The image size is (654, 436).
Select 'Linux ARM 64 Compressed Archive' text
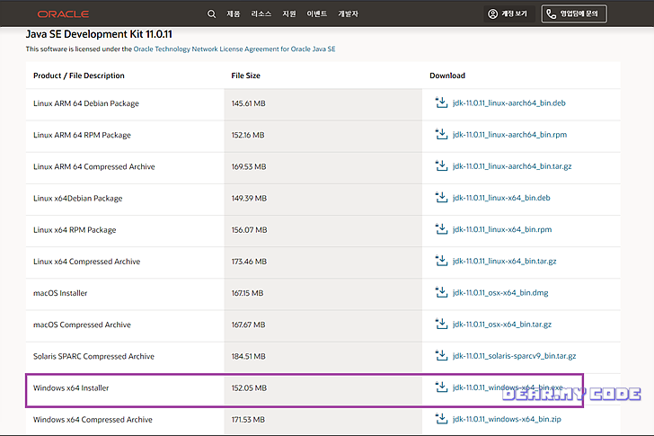tap(93, 167)
